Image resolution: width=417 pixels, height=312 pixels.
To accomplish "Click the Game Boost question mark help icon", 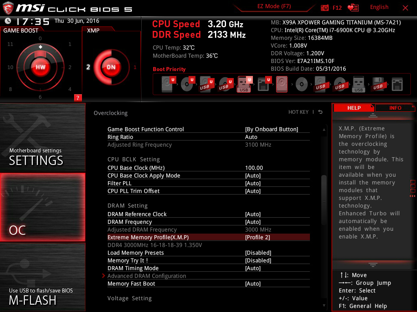I will [78, 97].
